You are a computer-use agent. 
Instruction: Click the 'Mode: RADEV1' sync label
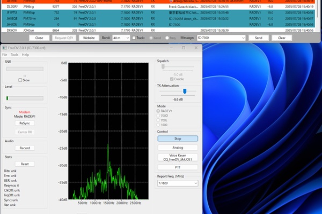tap(25, 116)
